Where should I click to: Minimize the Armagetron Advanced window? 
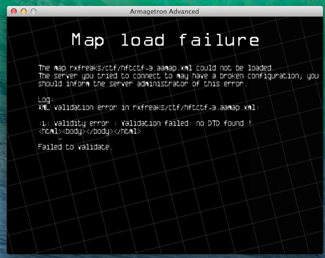click(x=24, y=11)
